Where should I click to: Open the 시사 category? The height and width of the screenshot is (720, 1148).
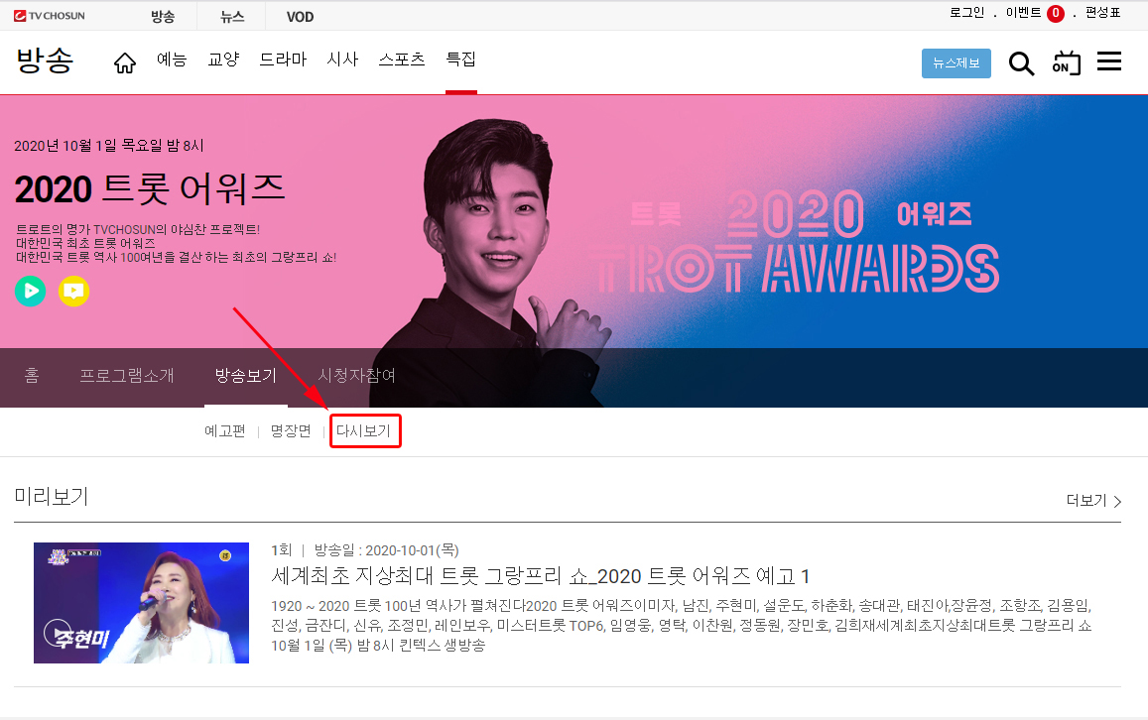tap(342, 60)
